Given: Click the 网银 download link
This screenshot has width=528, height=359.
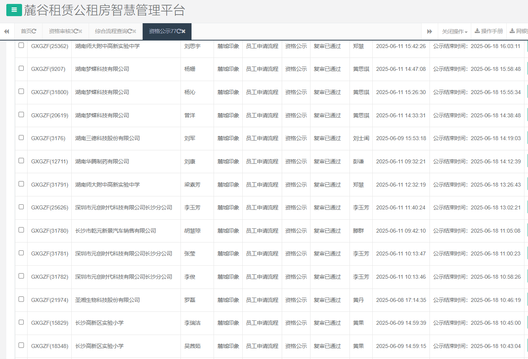Looking at the screenshot, I should (x=519, y=31).
